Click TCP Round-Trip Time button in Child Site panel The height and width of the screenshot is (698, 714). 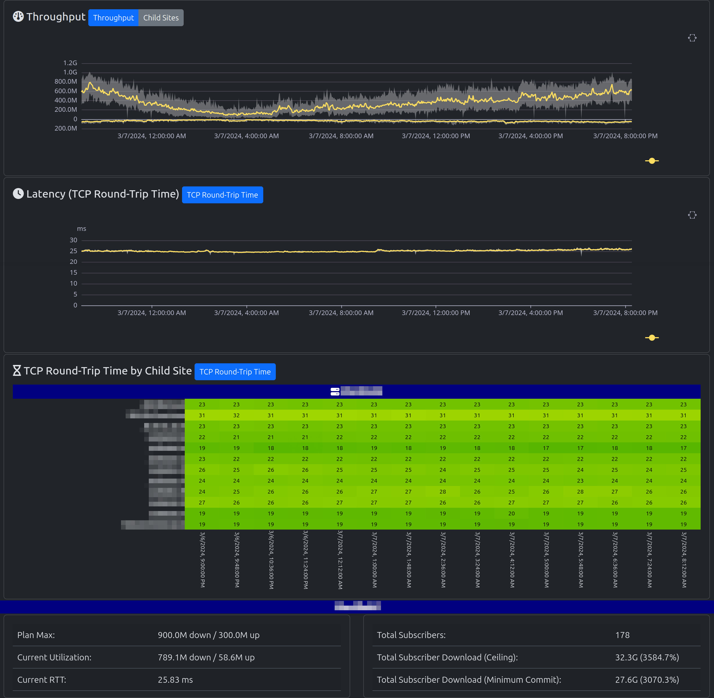click(235, 372)
